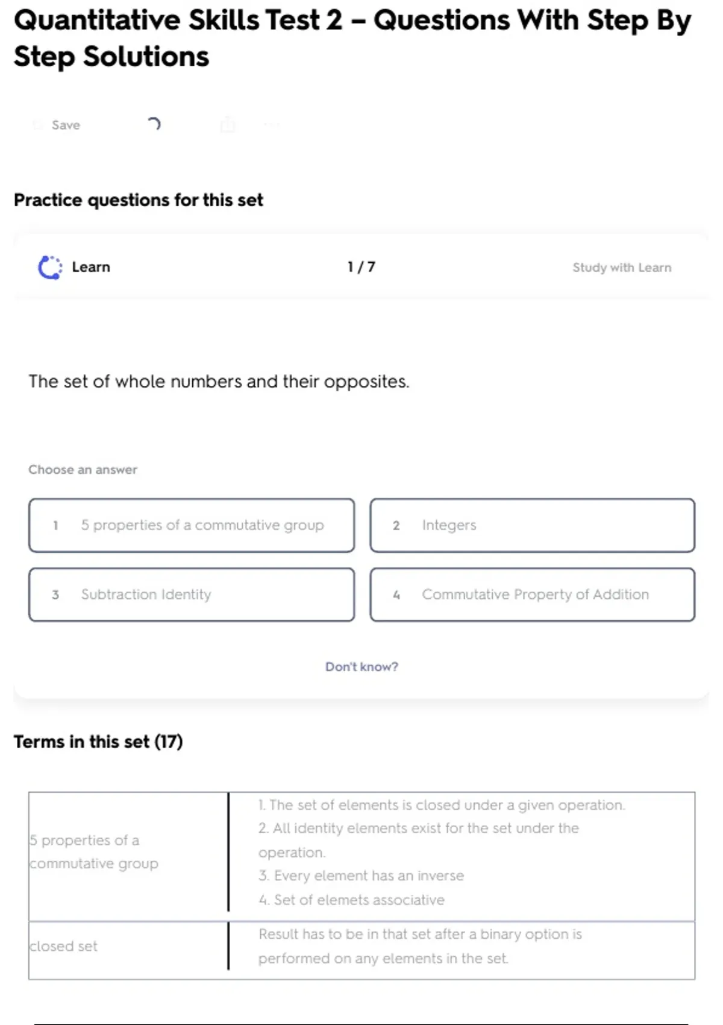Click the loading spinner icon

(154, 124)
